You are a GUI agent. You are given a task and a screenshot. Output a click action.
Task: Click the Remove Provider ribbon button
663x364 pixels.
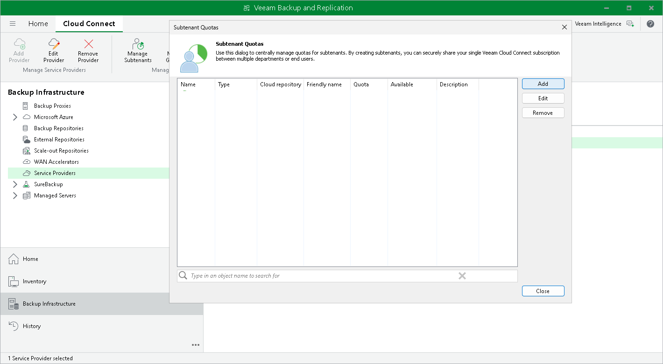(x=88, y=50)
